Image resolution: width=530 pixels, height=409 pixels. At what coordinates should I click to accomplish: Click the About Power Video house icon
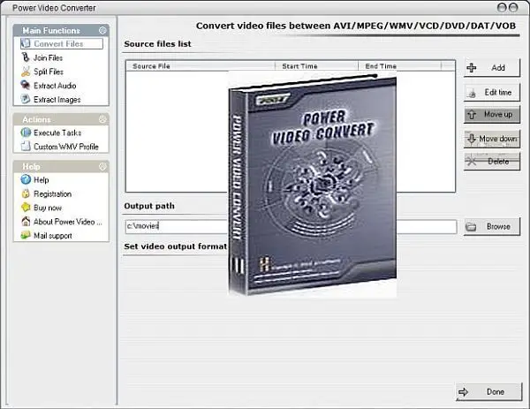(x=26, y=222)
